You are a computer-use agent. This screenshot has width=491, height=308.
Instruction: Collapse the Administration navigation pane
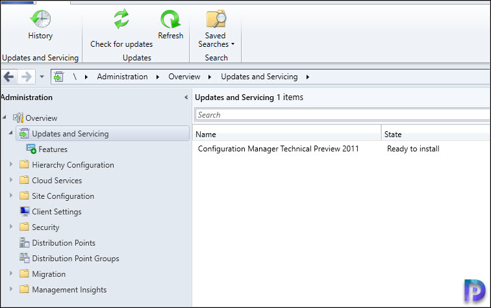[186, 97]
